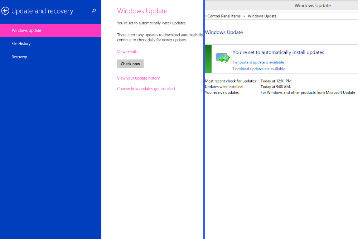Click Updates were installed label
Screen dimensions: 358x239
224,87
